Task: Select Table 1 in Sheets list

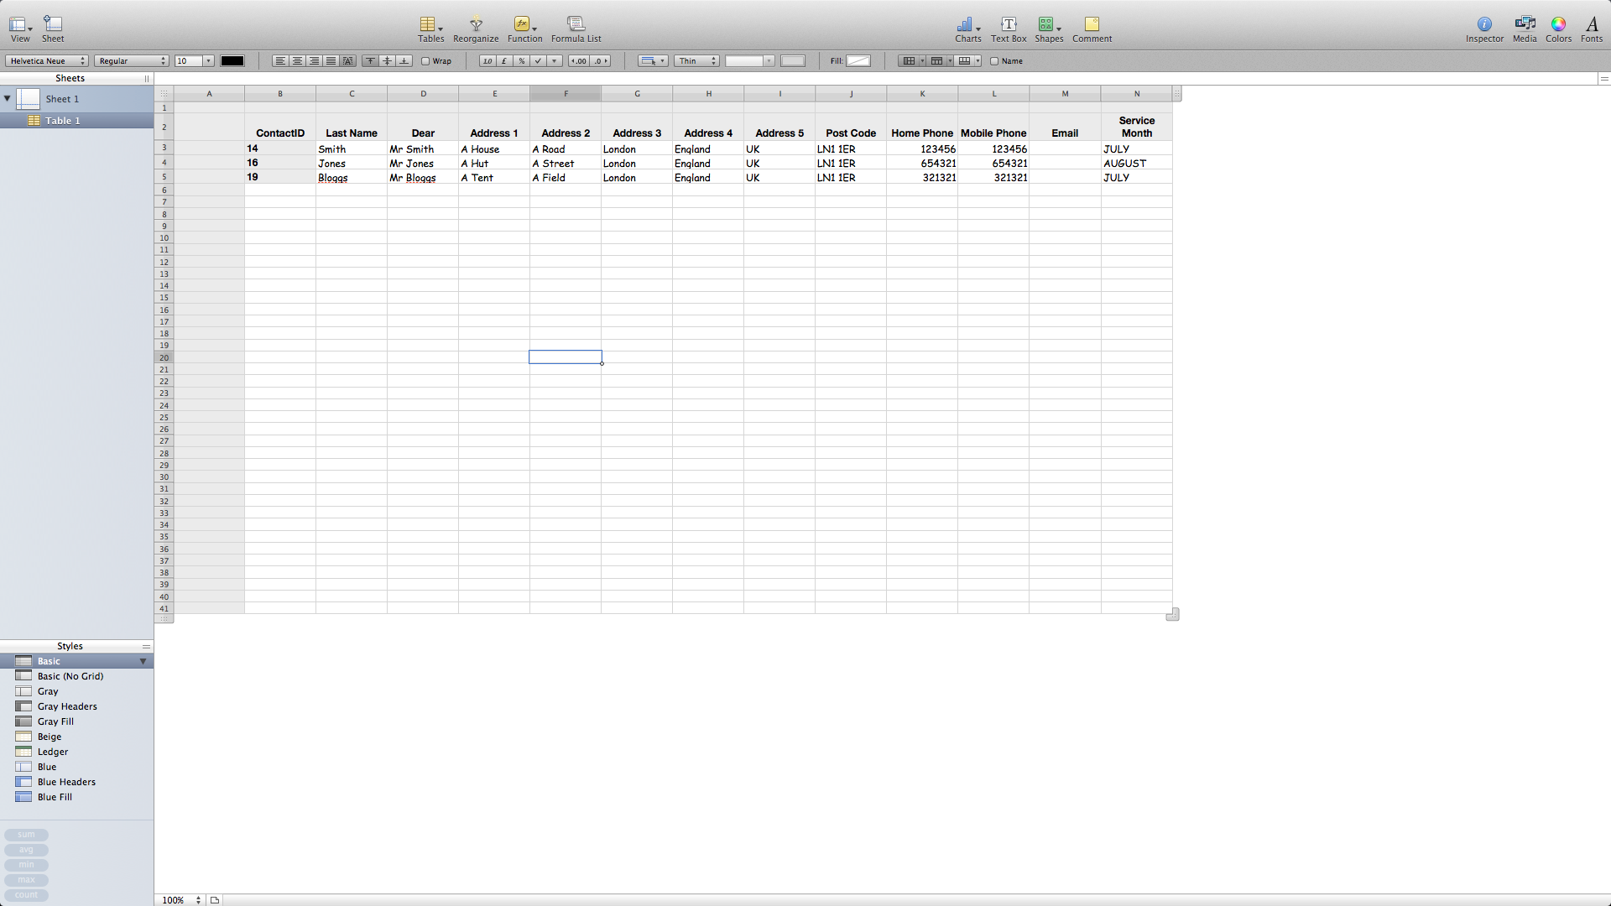Action: point(63,121)
